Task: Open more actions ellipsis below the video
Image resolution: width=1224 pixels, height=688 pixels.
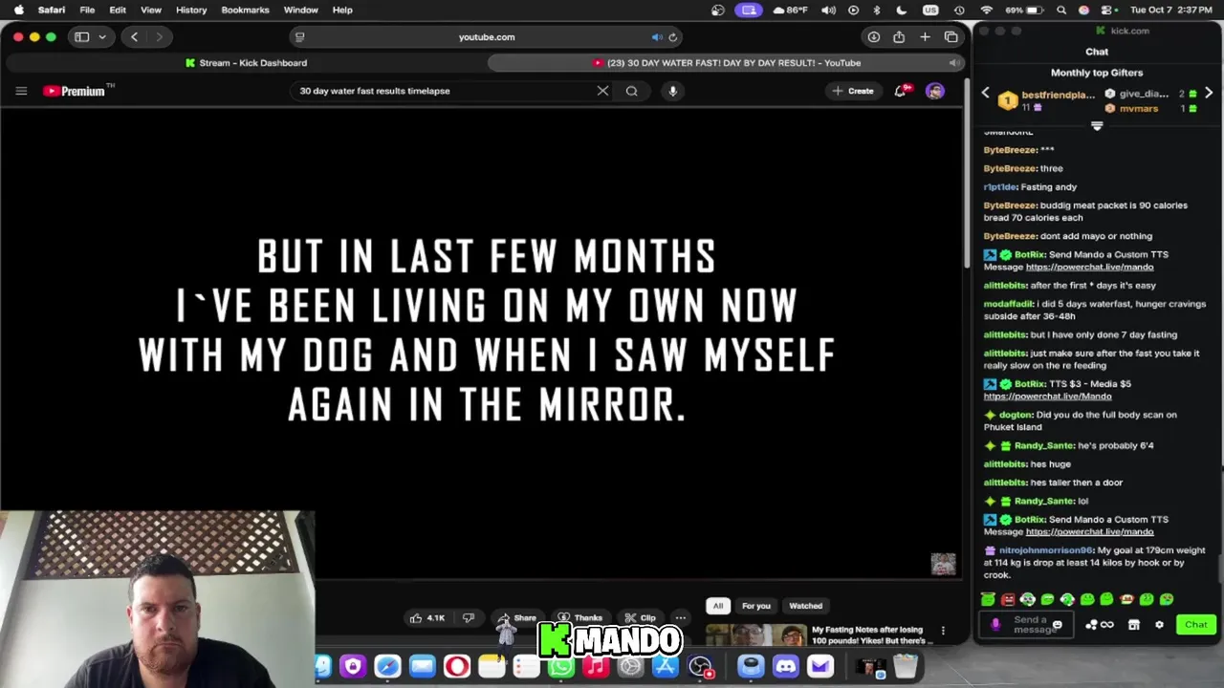Action: coord(681,618)
